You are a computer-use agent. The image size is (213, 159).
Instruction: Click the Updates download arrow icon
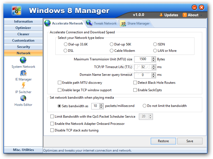click(x=161, y=15)
